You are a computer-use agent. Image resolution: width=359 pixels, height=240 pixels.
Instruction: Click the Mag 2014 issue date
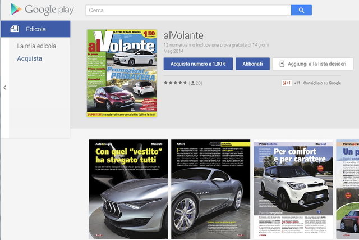tap(173, 51)
